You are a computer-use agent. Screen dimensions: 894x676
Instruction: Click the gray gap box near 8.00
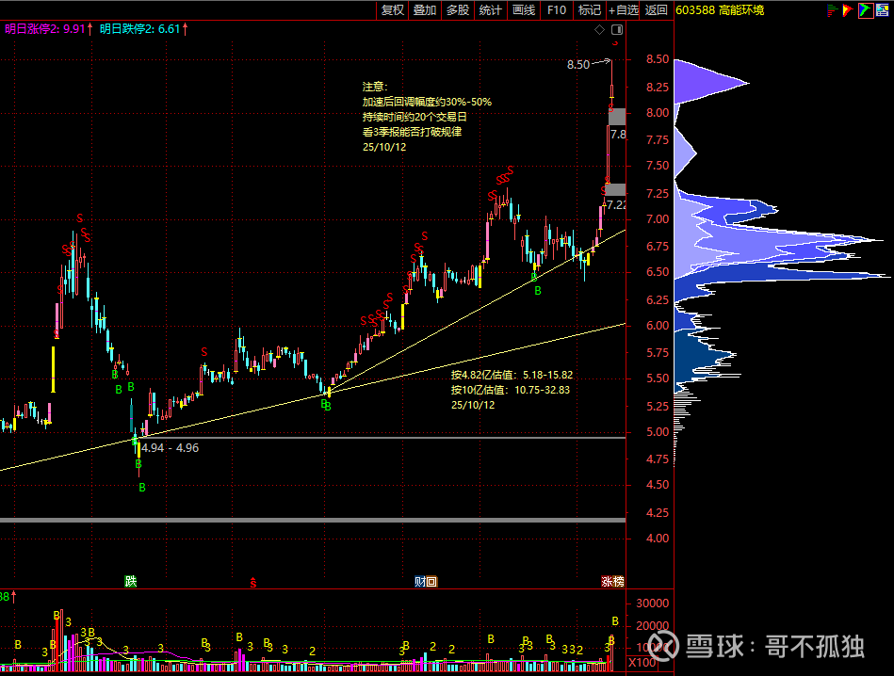click(617, 117)
